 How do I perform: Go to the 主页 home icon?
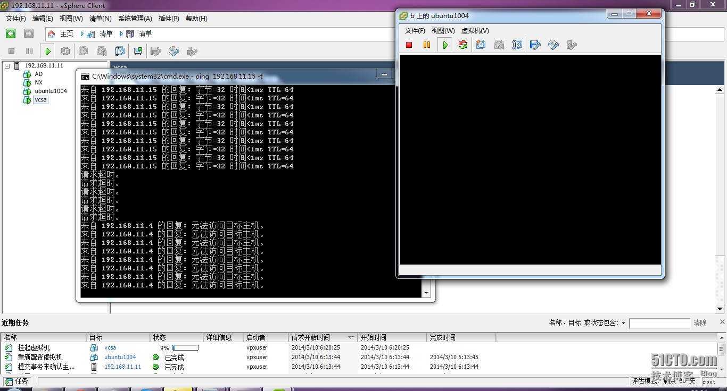[x=52, y=34]
